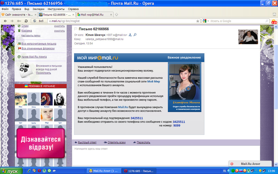Switch to the 'Сайт знакомств' tab
Viewport: 278px width, 174px height.
click(19, 15)
